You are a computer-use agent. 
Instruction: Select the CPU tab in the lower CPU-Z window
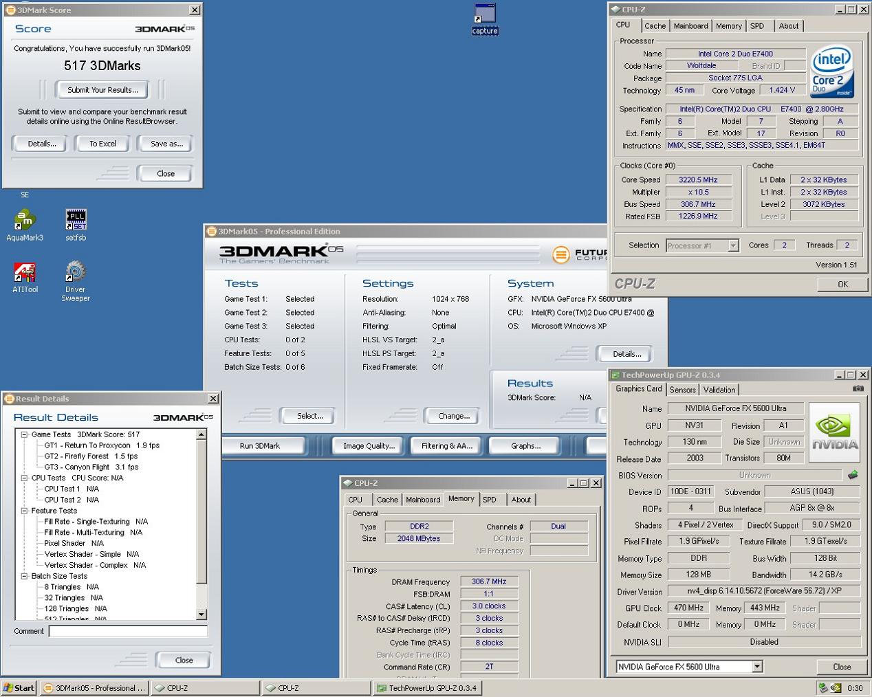(356, 500)
